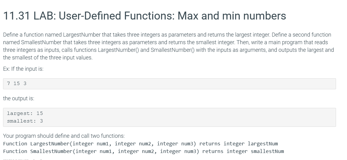Click the faint gray ID text at the bottom left
This screenshot has width=347, height=160.
pyautogui.click(x=23, y=159)
